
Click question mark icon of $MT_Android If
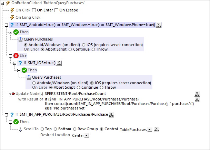point(12,25)
